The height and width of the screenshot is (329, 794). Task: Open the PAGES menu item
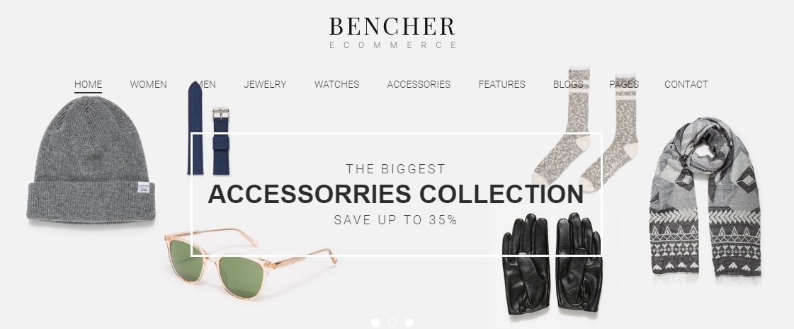(x=624, y=84)
